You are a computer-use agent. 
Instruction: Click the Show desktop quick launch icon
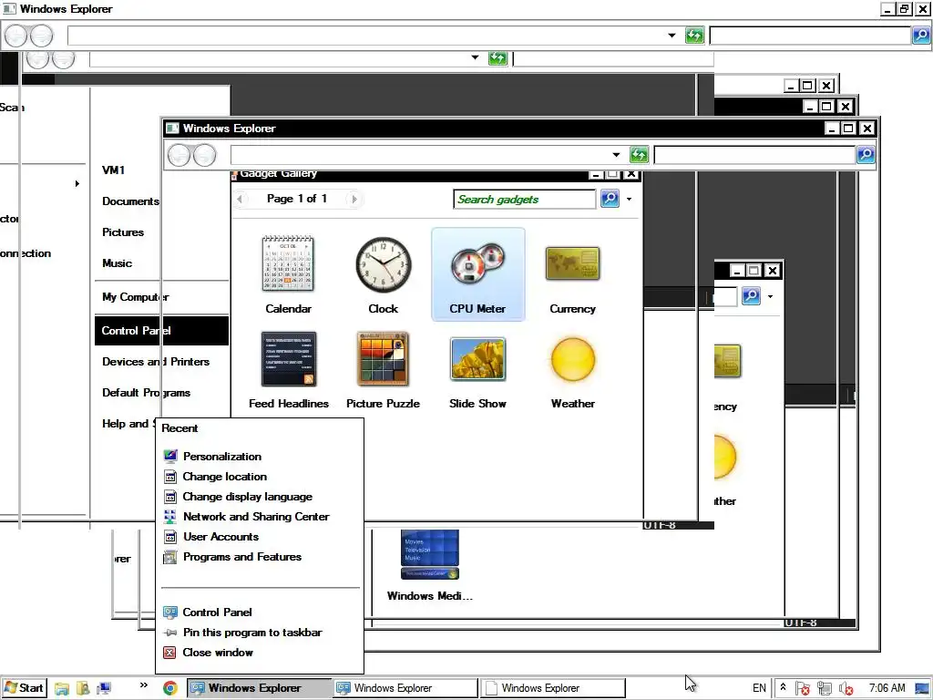click(x=104, y=689)
